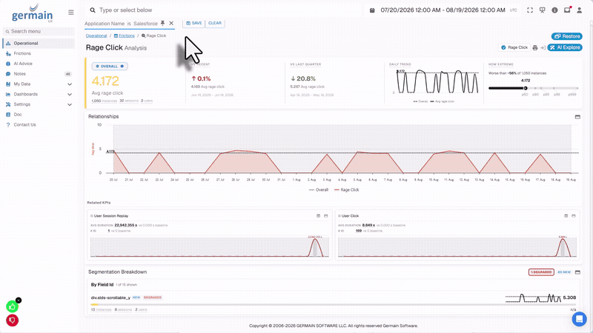Open Doc in the sidebar
Screen dimensions: 593x333
tap(39, 115)
